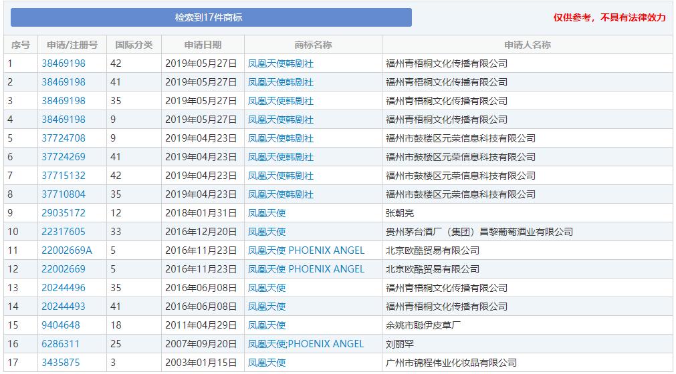Open 凤凰天使 trademark name in row 10
The height and width of the screenshot is (374, 676).
pos(267,232)
